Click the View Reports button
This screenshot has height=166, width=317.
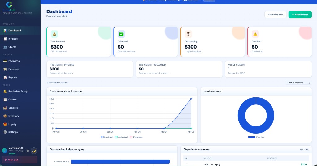click(x=275, y=15)
